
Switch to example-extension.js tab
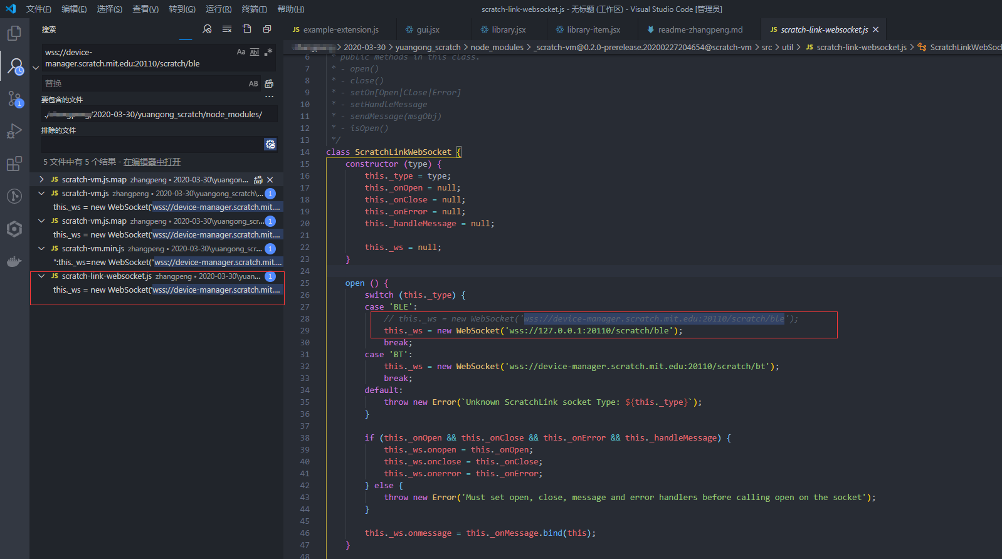click(x=340, y=29)
